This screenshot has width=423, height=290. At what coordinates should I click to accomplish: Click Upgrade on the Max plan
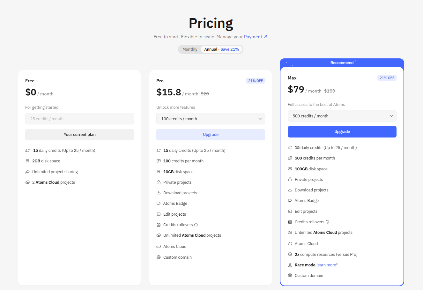[x=342, y=132]
